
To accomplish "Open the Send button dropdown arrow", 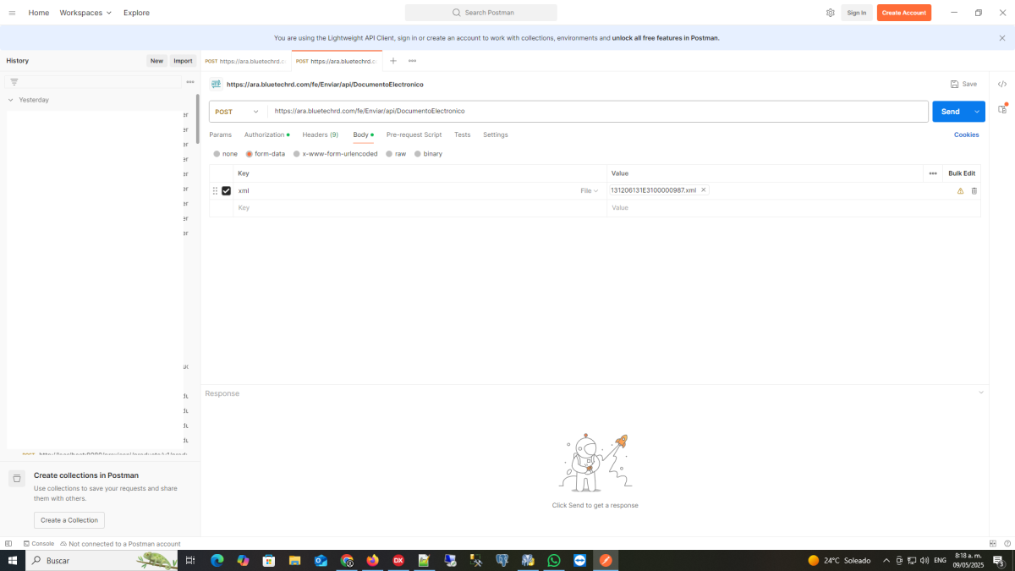I will tap(978, 112).
